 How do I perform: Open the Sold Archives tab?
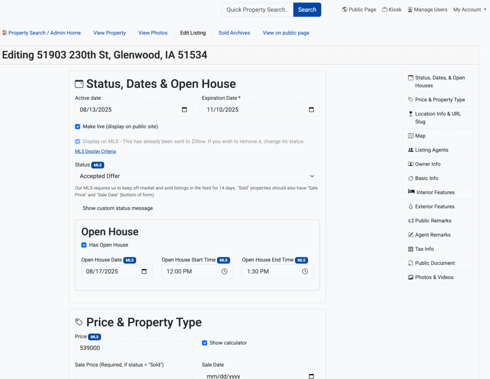pos(234,33)
